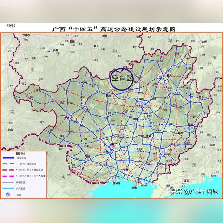The width and height of the screenshot is (223, 223).
Task: Click the magenta dashed line legend swatch
Action: pyautogui.click(x=8, y=176)
